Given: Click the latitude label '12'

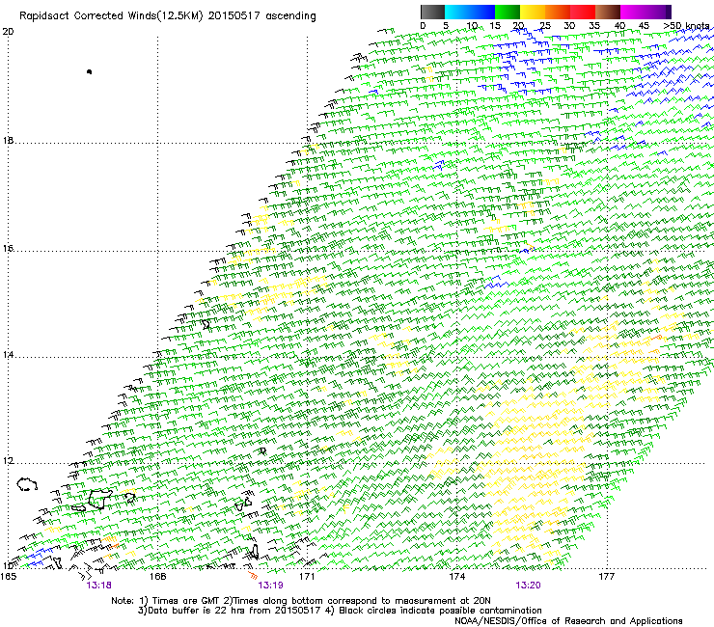Looking at the screenshot, I should [x=8, y=461].
